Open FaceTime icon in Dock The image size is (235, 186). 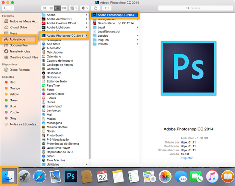click(x=196, y=176)
